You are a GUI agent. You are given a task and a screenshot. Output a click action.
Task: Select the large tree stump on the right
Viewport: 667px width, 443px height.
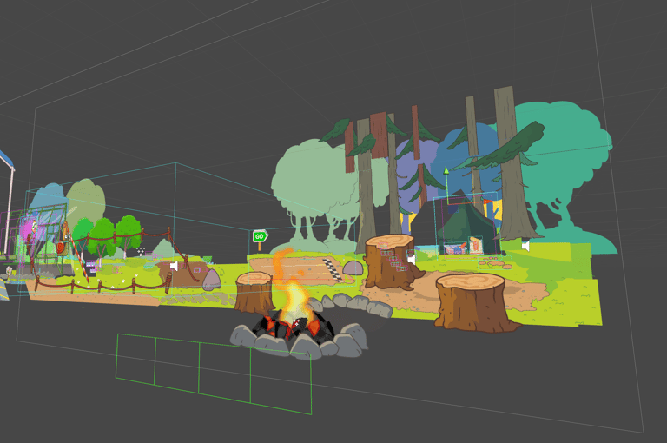tap(472, 302)
